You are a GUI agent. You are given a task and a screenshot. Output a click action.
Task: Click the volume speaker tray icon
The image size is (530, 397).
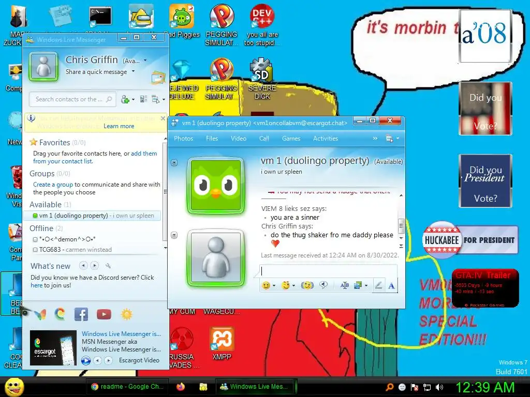coord(439,387)
